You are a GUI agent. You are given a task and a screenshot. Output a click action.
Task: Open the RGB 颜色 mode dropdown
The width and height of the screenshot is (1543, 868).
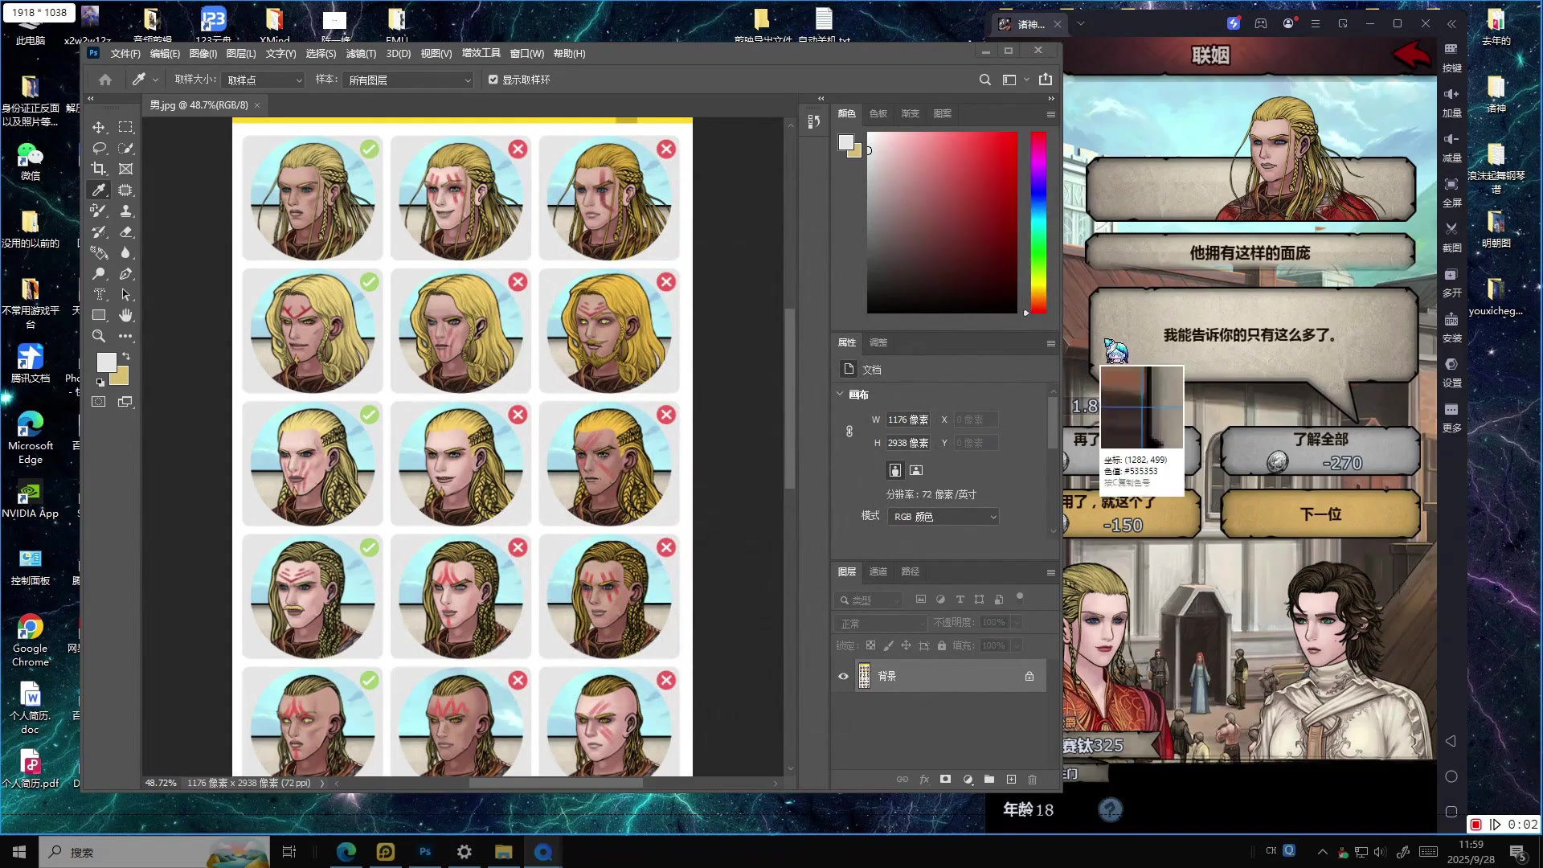point(943,517)
